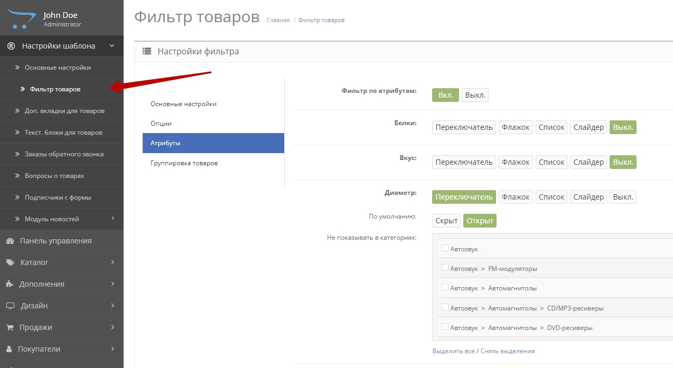Click the Выделить все link
This screenshot has height=368, width=673.
pyautogui.click(x=453, y=351)
